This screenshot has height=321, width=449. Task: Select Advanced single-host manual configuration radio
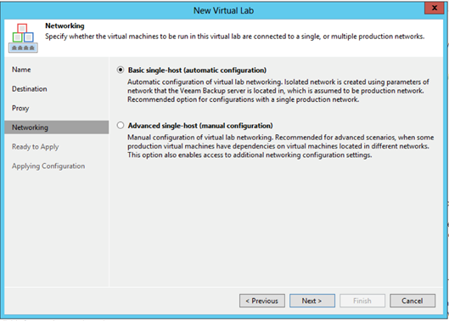click(x=121, y=125)
